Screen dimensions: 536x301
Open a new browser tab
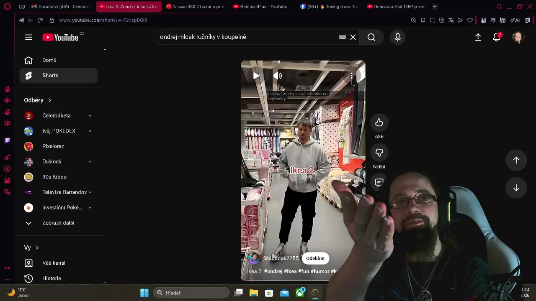(435, 7)
